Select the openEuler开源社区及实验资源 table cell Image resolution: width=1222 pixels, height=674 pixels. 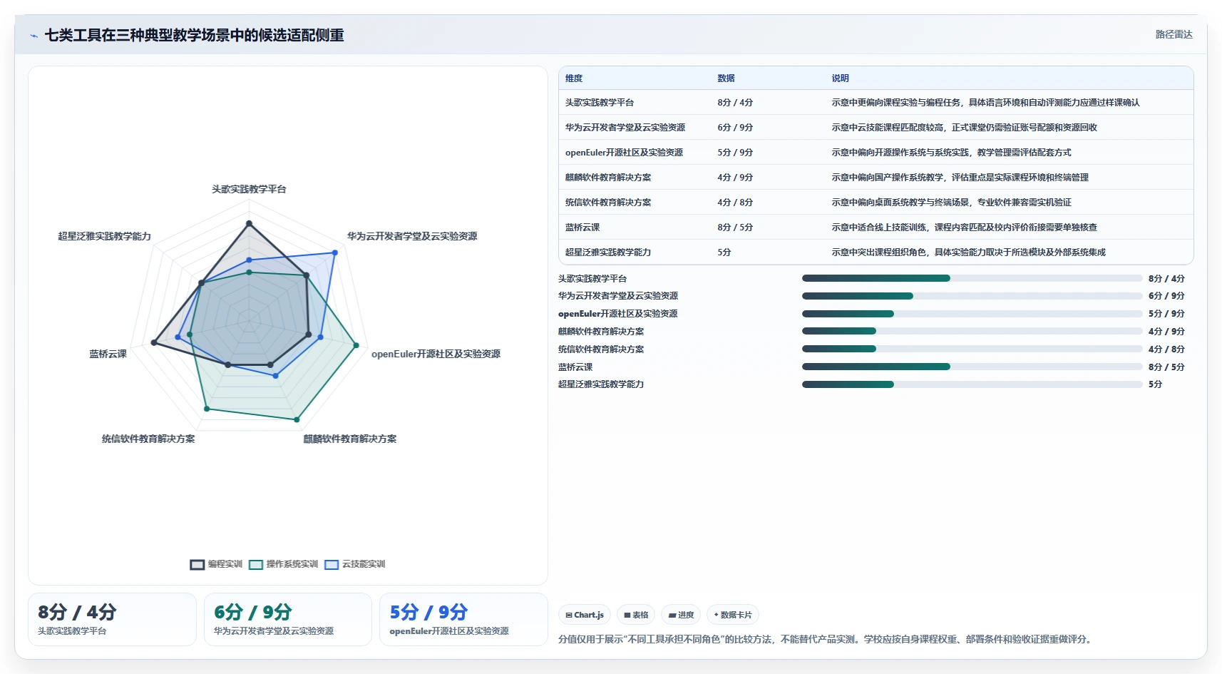click(624, 153)
